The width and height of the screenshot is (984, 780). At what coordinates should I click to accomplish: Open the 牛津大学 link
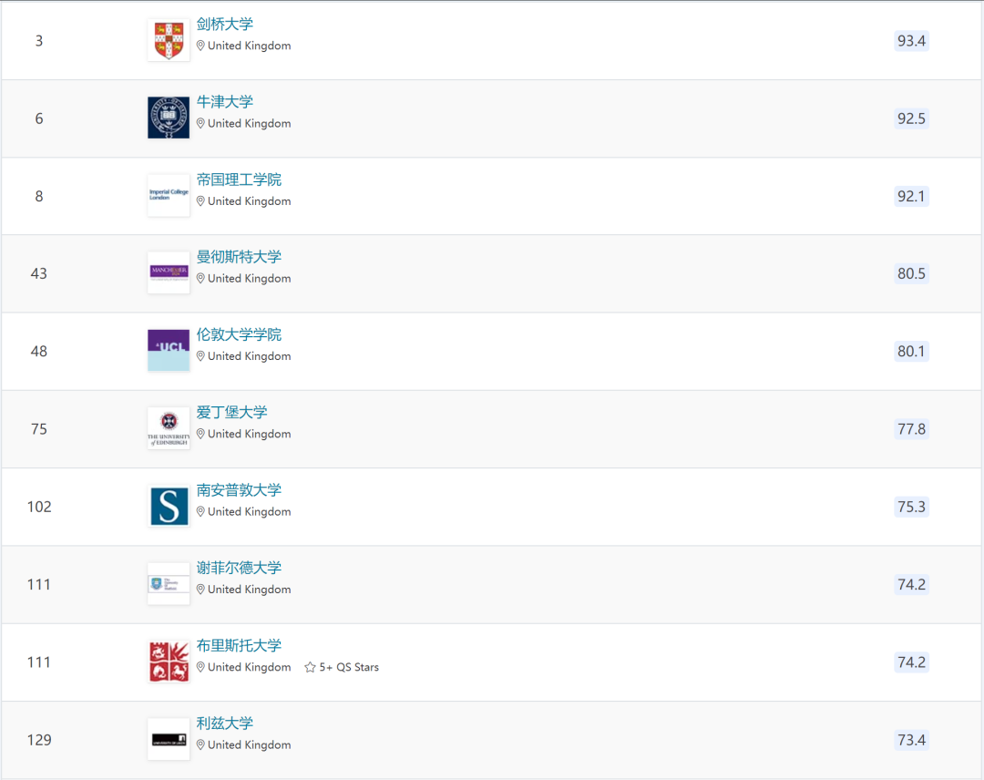(225, 102)
